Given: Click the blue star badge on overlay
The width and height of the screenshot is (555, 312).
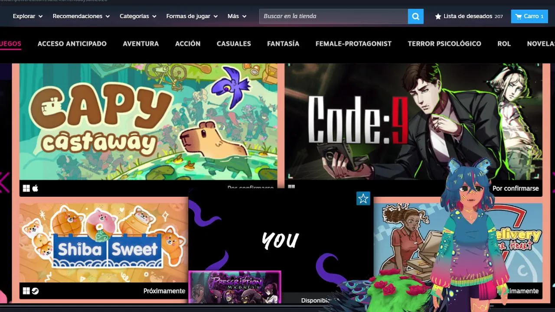Looking at the screenshot, I should (x=363, y=198).
